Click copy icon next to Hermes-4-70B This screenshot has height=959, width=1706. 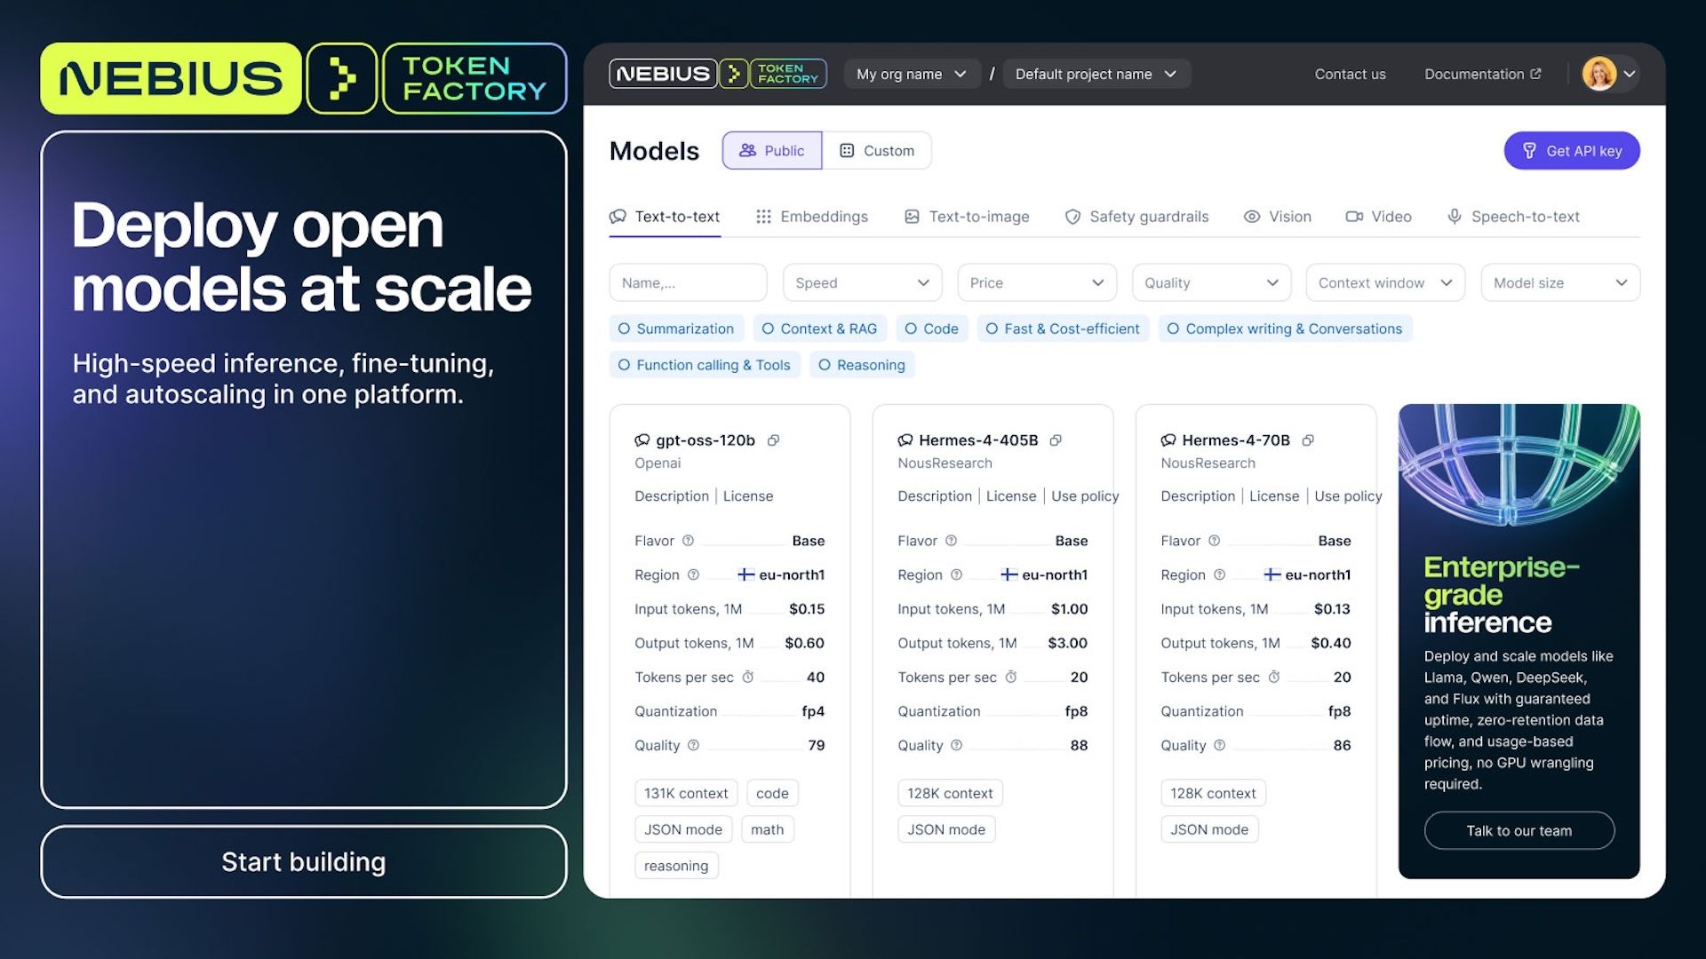[x=1308, y=440]
